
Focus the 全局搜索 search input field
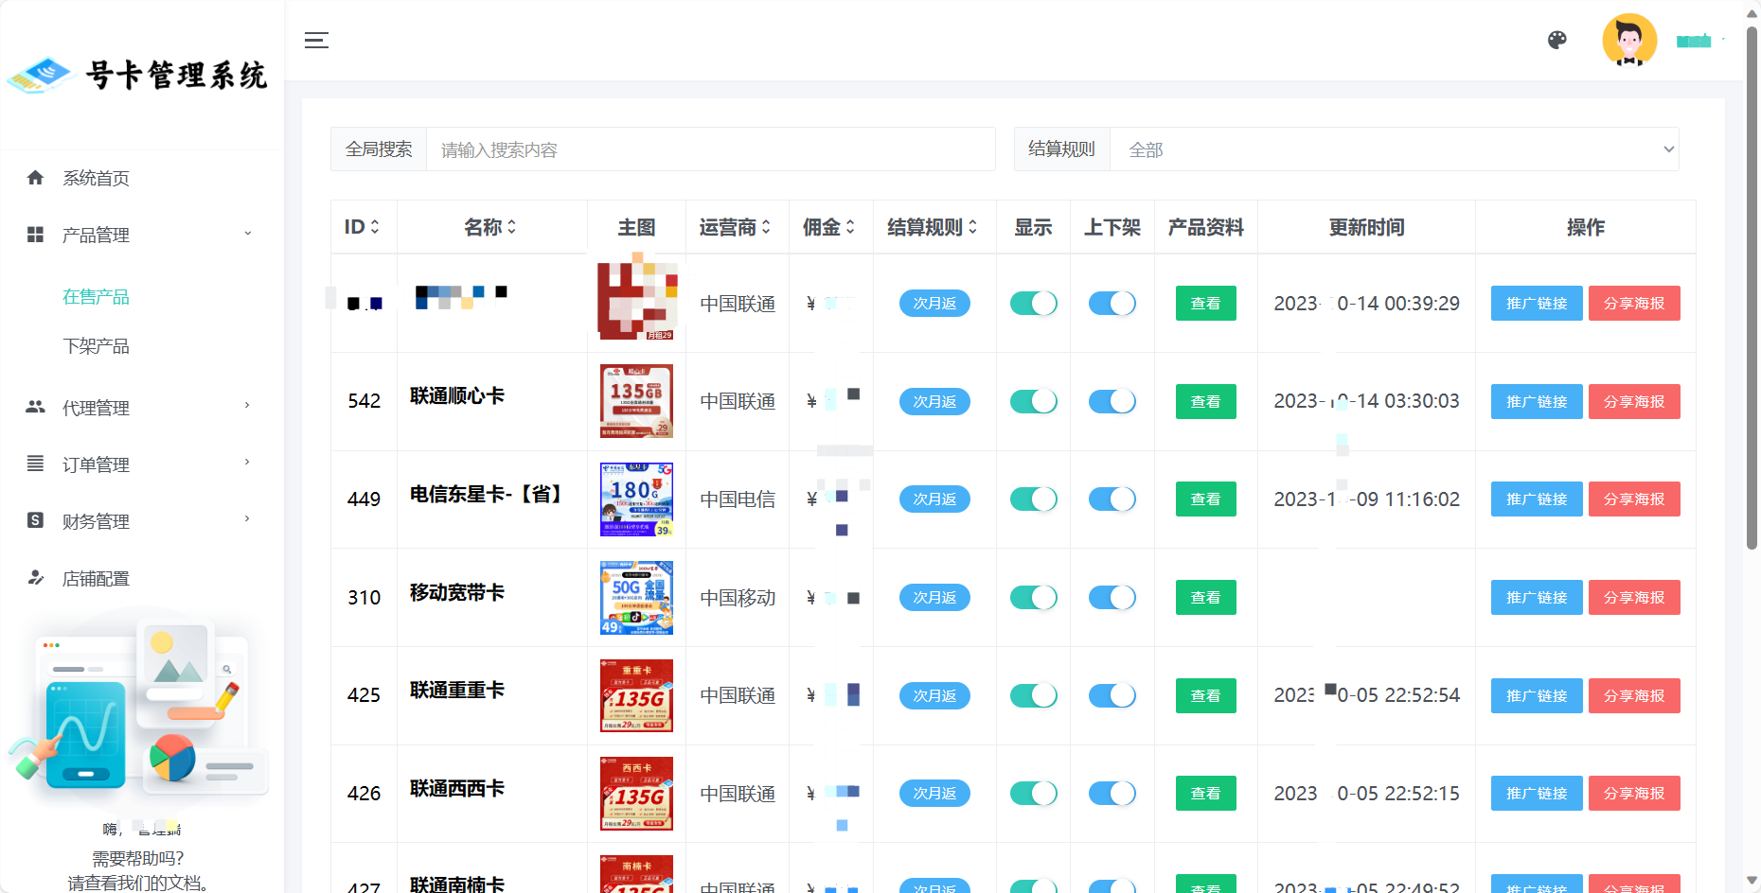click(711, 149)
